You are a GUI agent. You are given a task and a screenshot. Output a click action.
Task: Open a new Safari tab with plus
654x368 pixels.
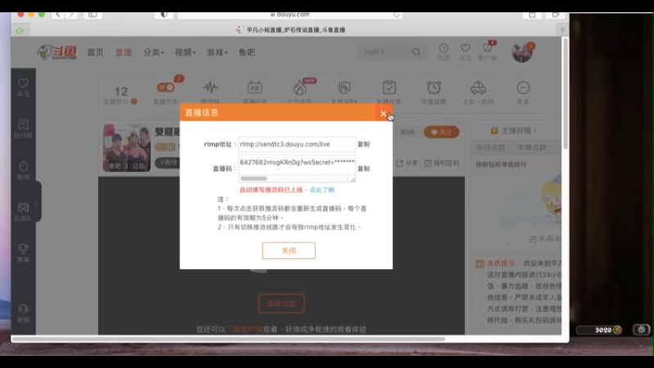[562, 30]
